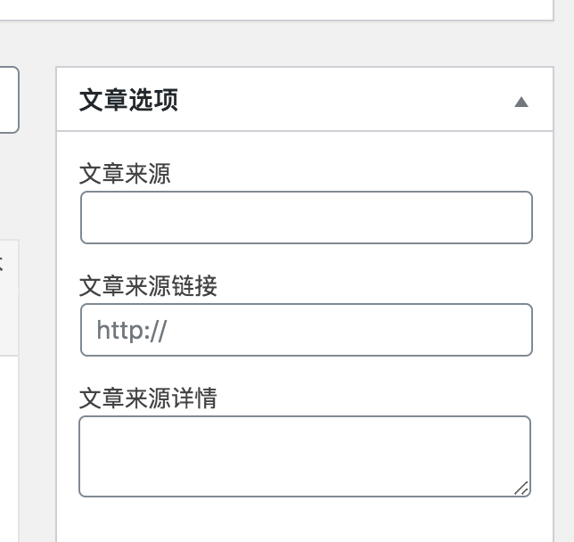Click the 文章选项 panel heading text

pyautogui.click(x=128, y=100)
